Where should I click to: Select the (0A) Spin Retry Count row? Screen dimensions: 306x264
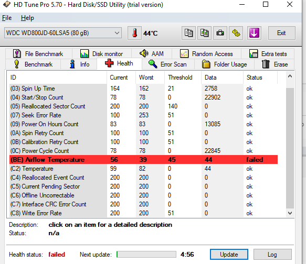pyautogui.click(x=144, y=133)
